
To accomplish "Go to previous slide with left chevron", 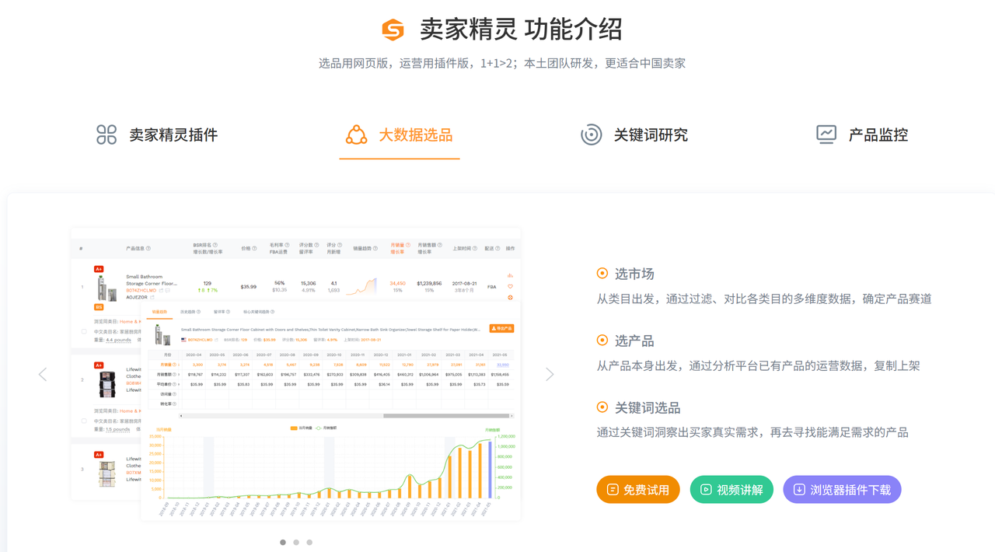I will [x=43, y=375].
